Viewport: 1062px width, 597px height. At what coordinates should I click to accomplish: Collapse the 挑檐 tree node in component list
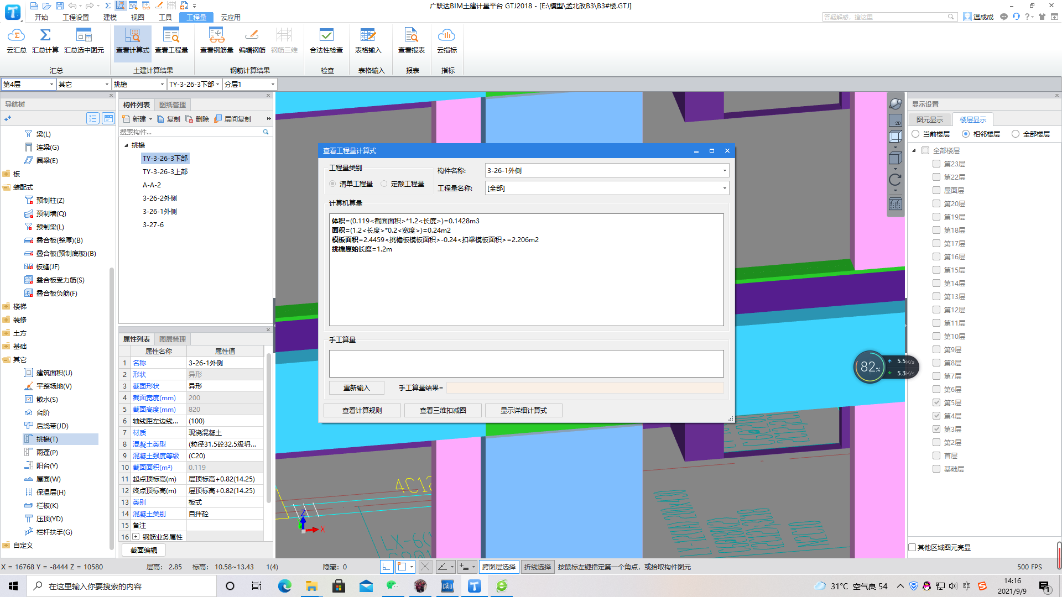pyautogui.click(x=126, y=145)
